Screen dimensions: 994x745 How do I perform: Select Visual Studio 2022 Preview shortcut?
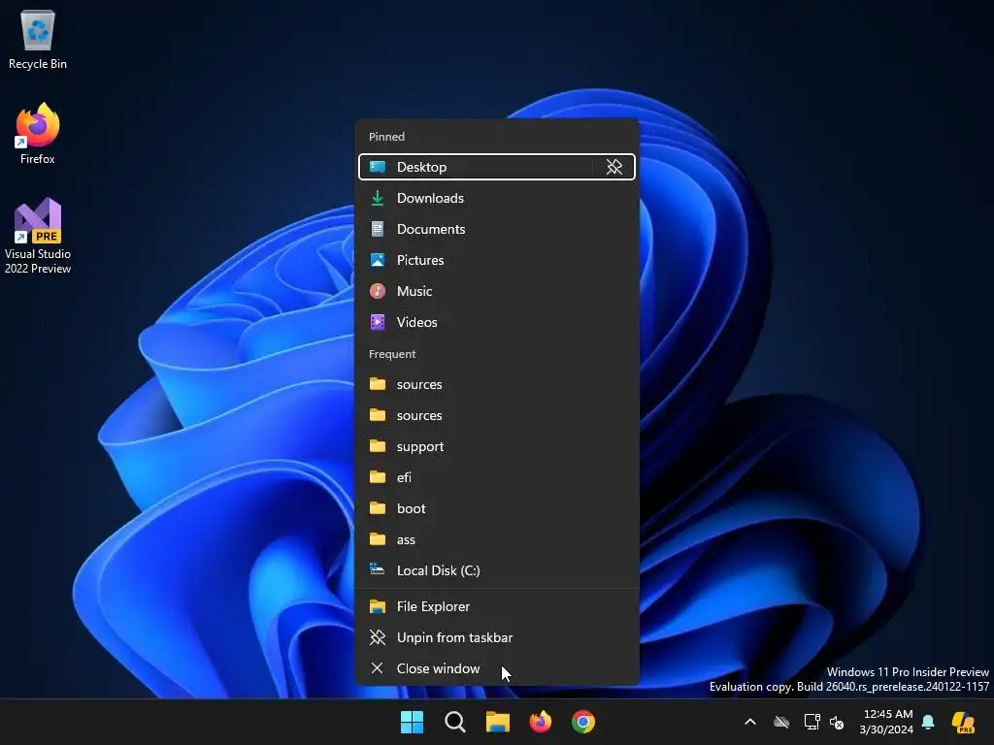click(38, 236)
